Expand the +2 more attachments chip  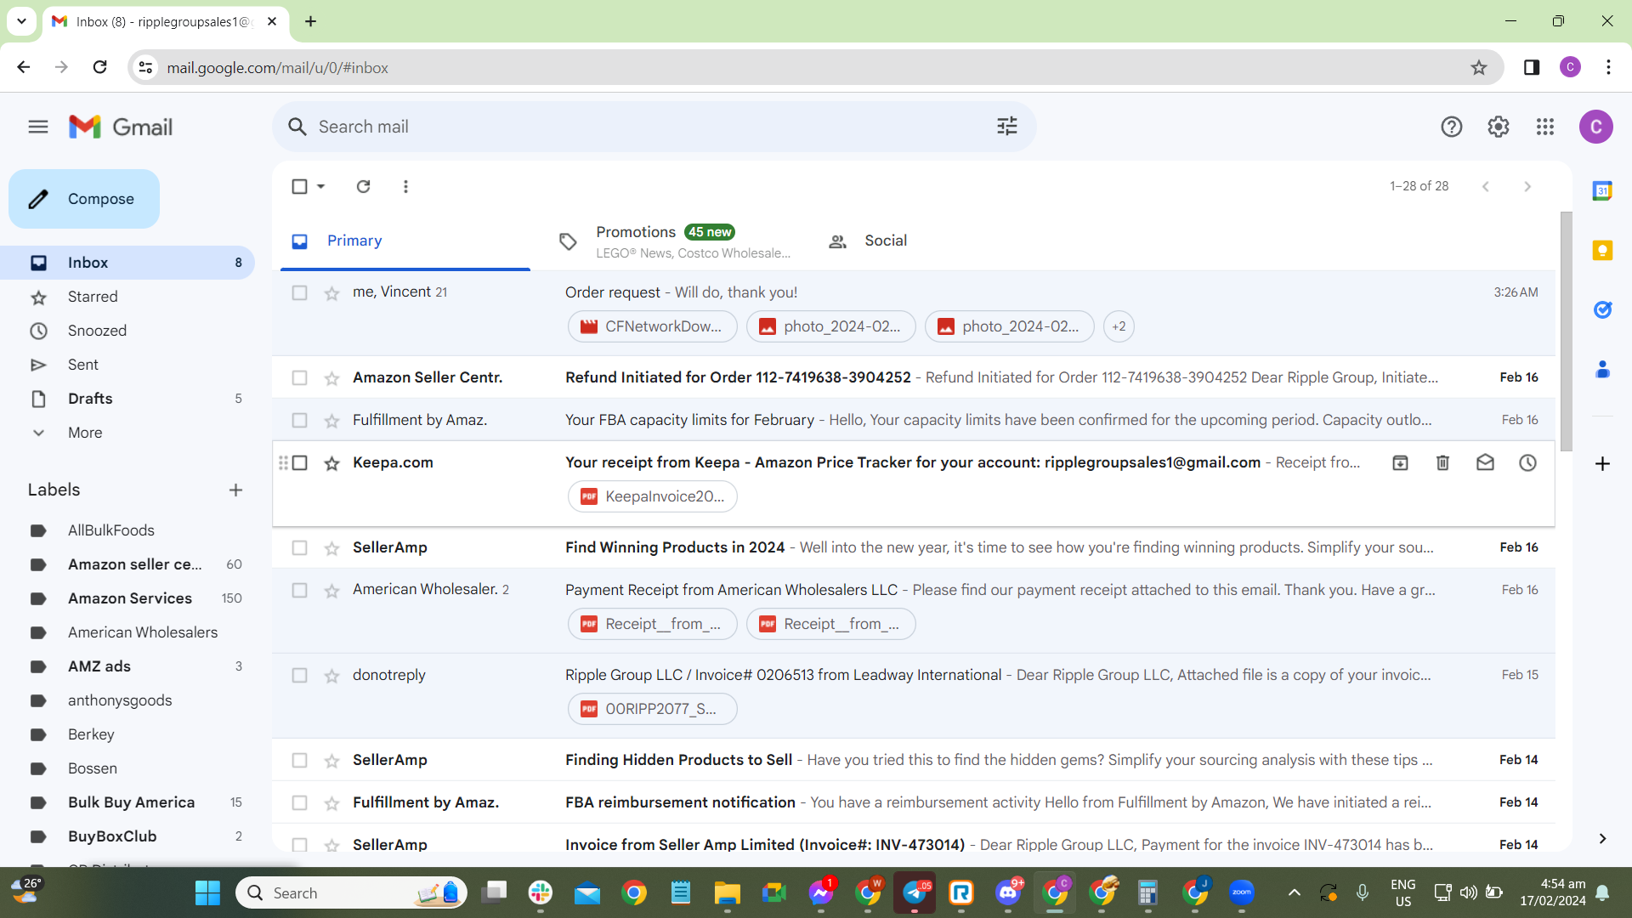pyautogui.click(x=1119, y=326)
